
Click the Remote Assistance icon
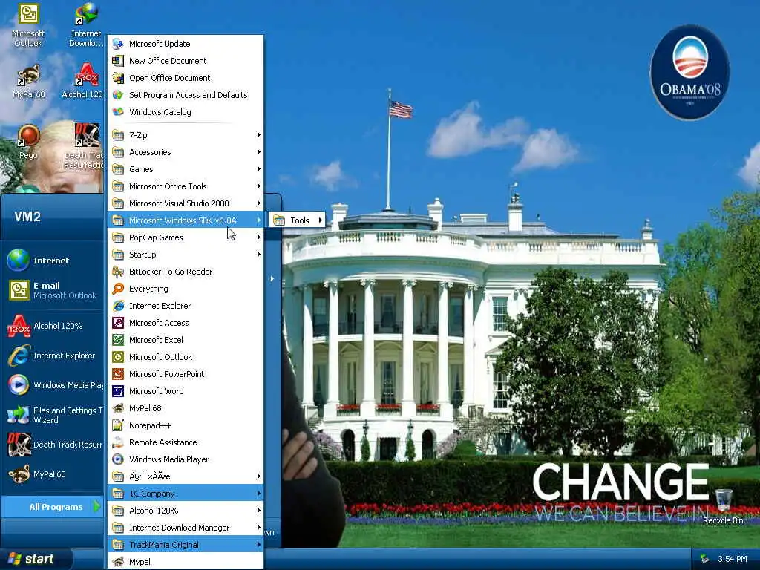click(x=118, y=442)
